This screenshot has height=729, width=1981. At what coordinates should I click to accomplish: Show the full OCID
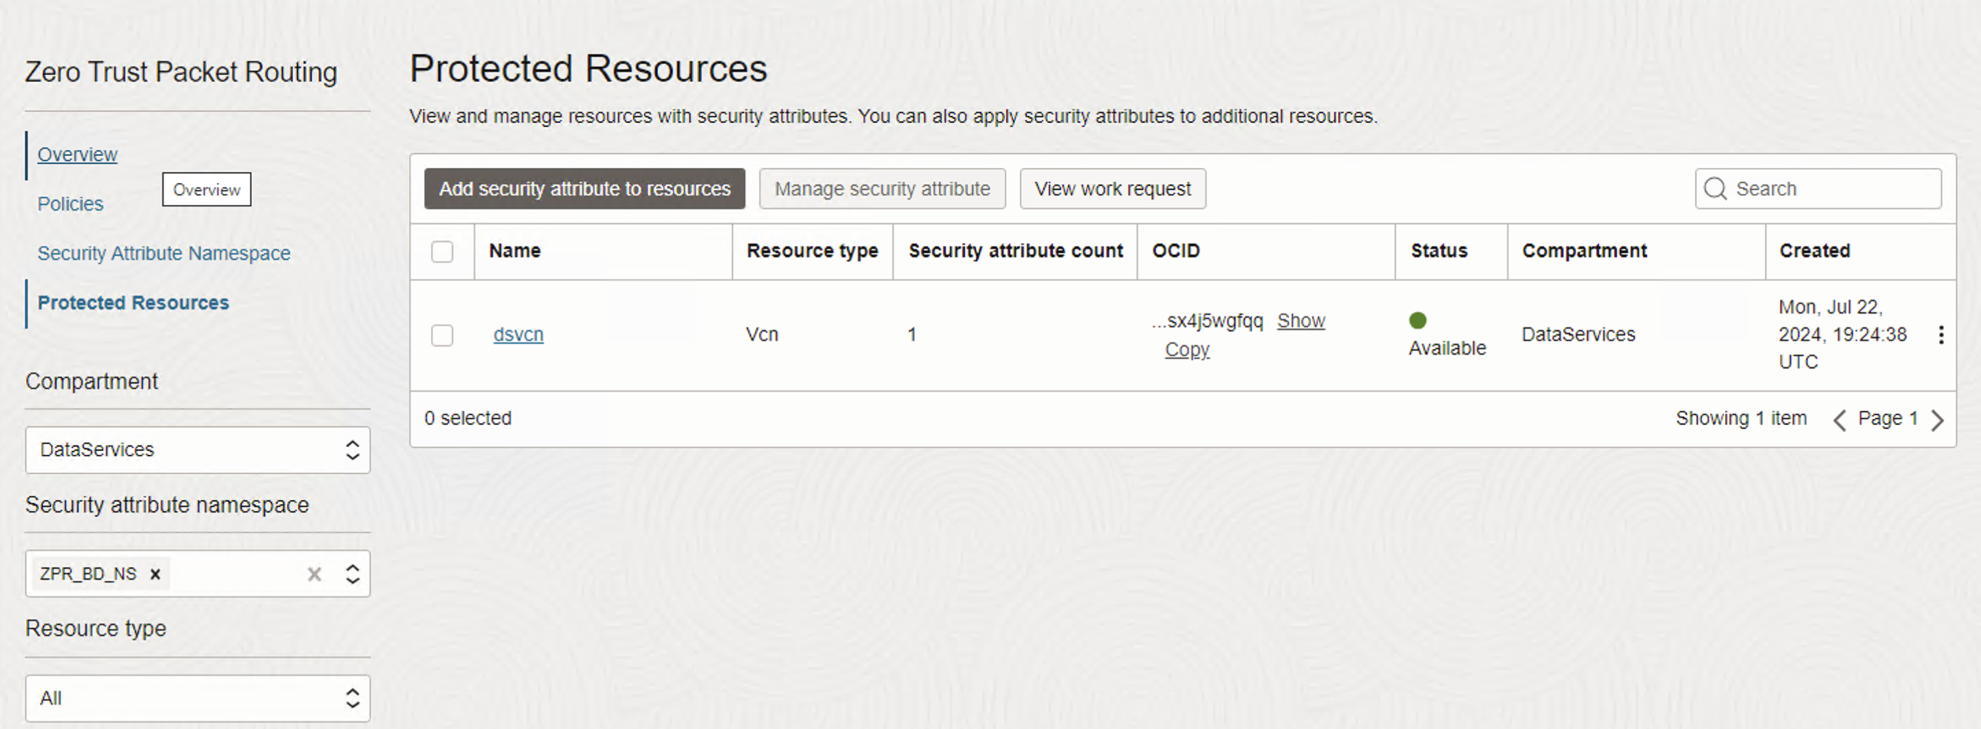point(1300,321)
